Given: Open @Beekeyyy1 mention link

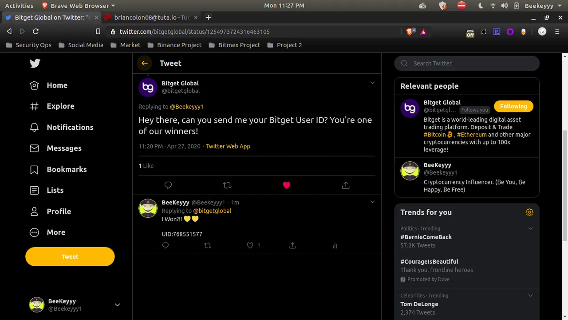Looking at the screenshot, I should pyautogui.click(x=186, y=107).
